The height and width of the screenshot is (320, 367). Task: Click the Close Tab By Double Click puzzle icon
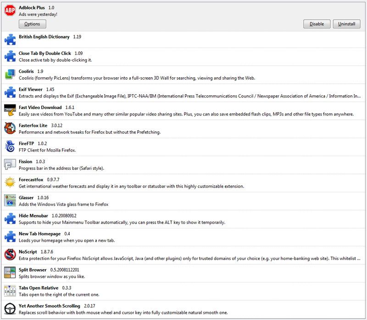10,56
